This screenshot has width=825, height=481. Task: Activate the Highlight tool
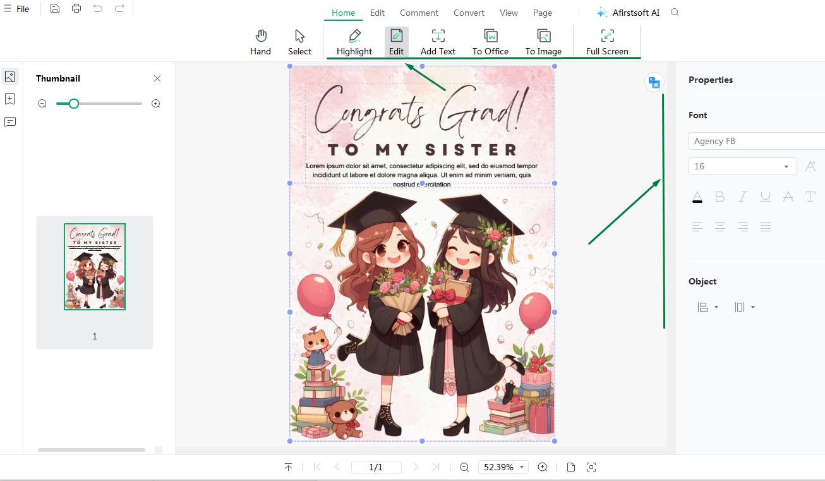(354, 42)
